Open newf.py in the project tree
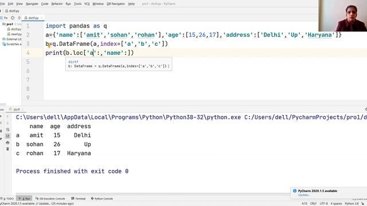Screen dimensions: 367x206 coord(14,34)
